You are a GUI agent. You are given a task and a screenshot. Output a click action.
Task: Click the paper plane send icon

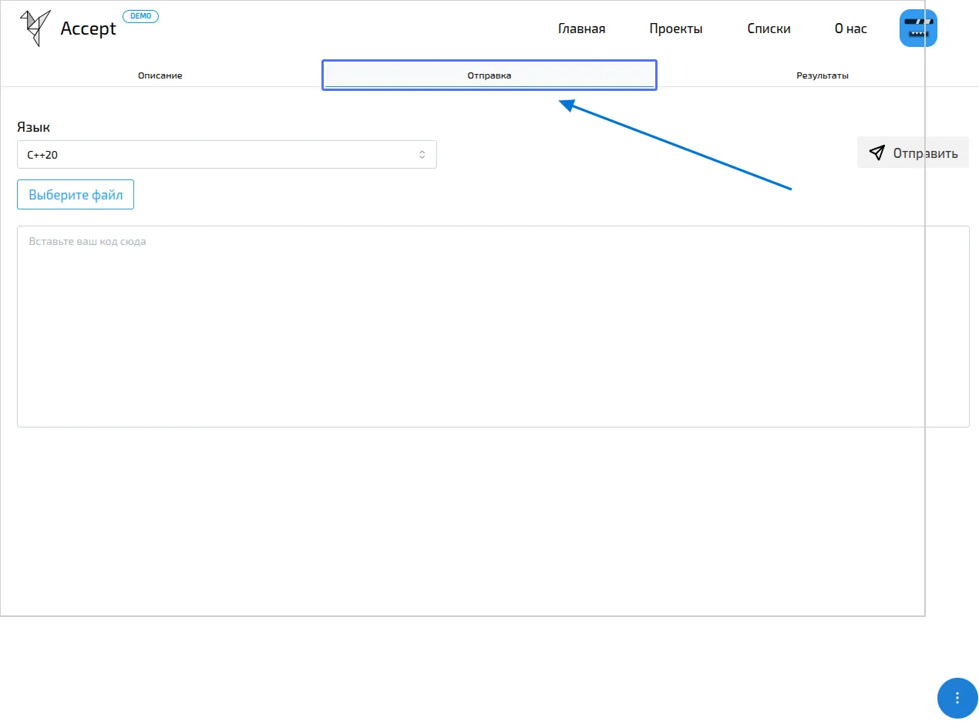pos(876,153)
